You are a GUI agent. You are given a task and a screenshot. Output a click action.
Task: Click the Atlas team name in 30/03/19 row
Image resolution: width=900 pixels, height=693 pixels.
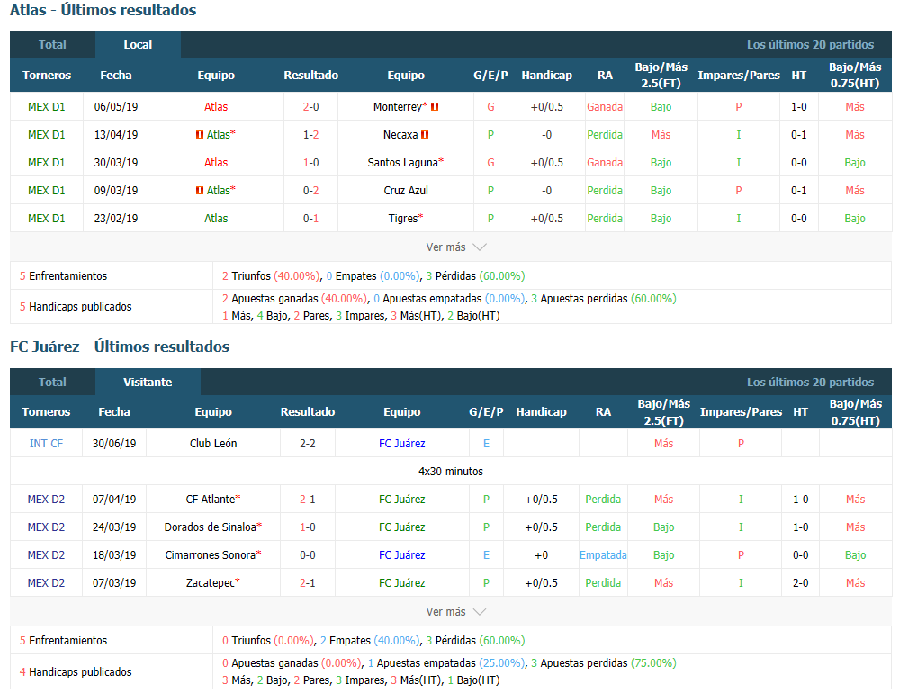[216, 163]
